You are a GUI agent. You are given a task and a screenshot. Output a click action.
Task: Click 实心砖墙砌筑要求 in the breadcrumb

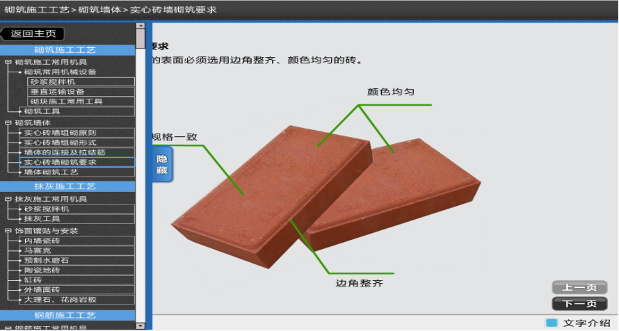(x=173, y=10)
